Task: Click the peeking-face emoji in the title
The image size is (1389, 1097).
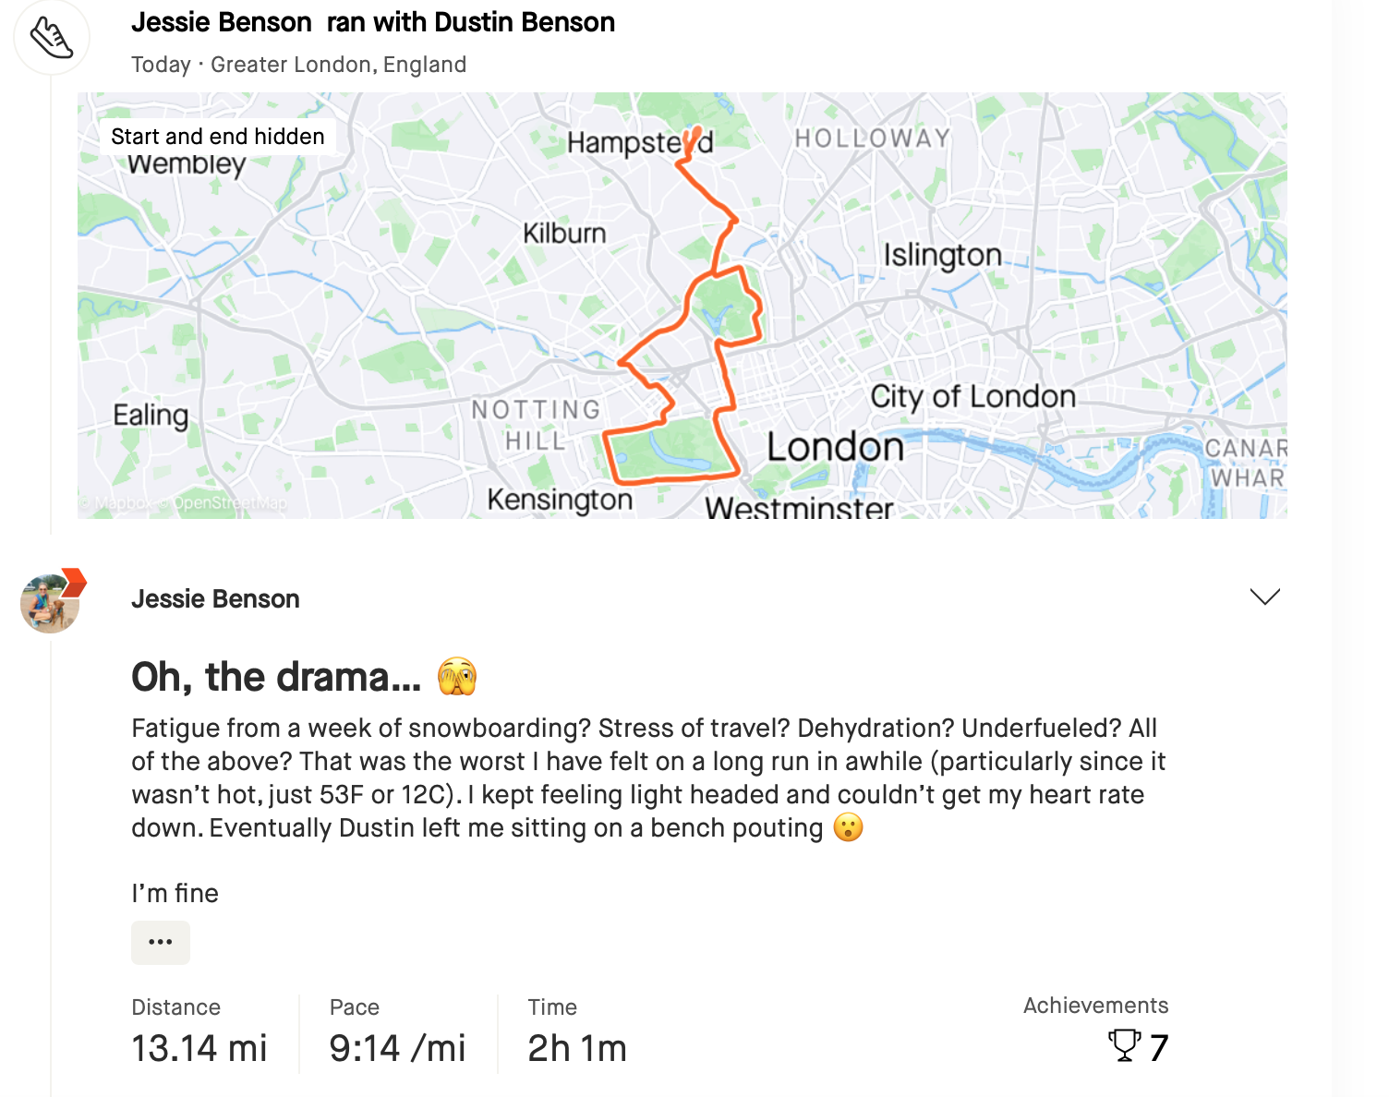Action: (457, 677)
